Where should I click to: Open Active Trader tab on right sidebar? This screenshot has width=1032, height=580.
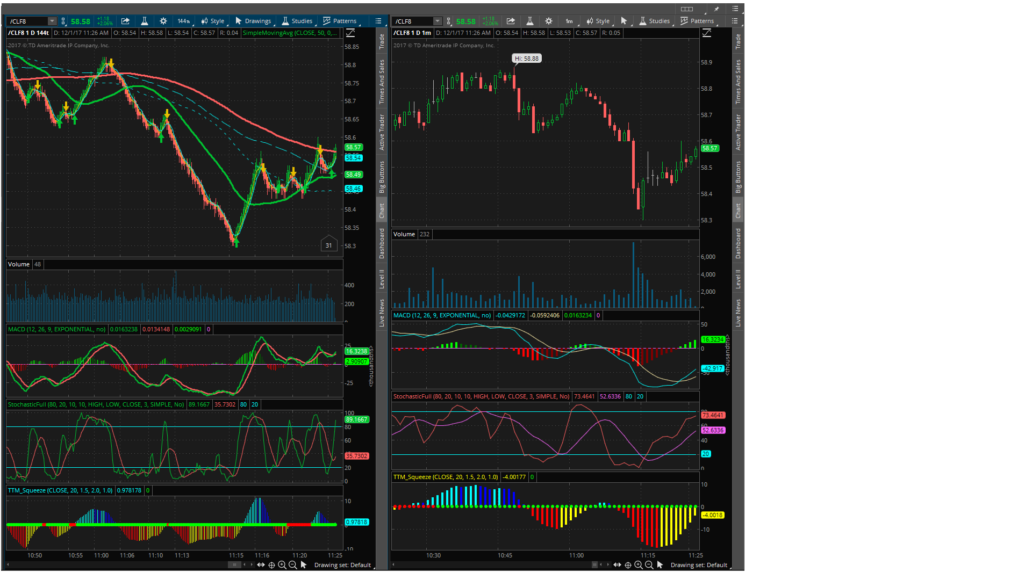[738, 132]
